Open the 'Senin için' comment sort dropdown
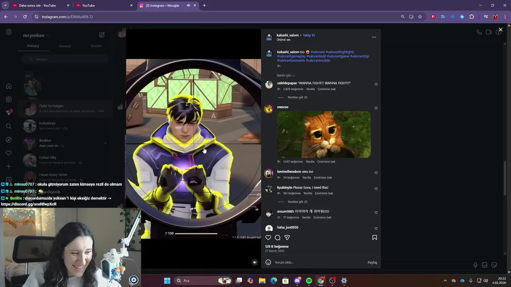This screenshot has width=511, height=287. pyautogui.click(x=285, y=75)
